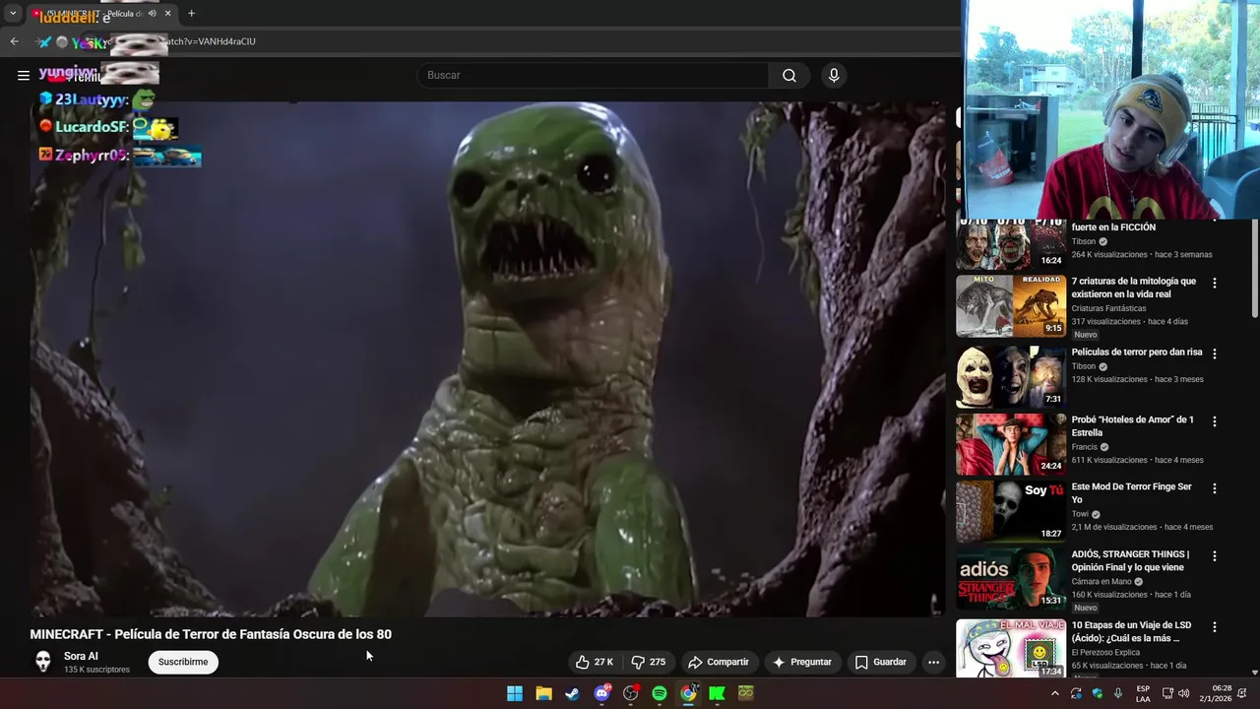Viewport: 1260px width, 709px height.
Task: Close the MINECRAFT YouTube tab
Action: coord(168,14)
